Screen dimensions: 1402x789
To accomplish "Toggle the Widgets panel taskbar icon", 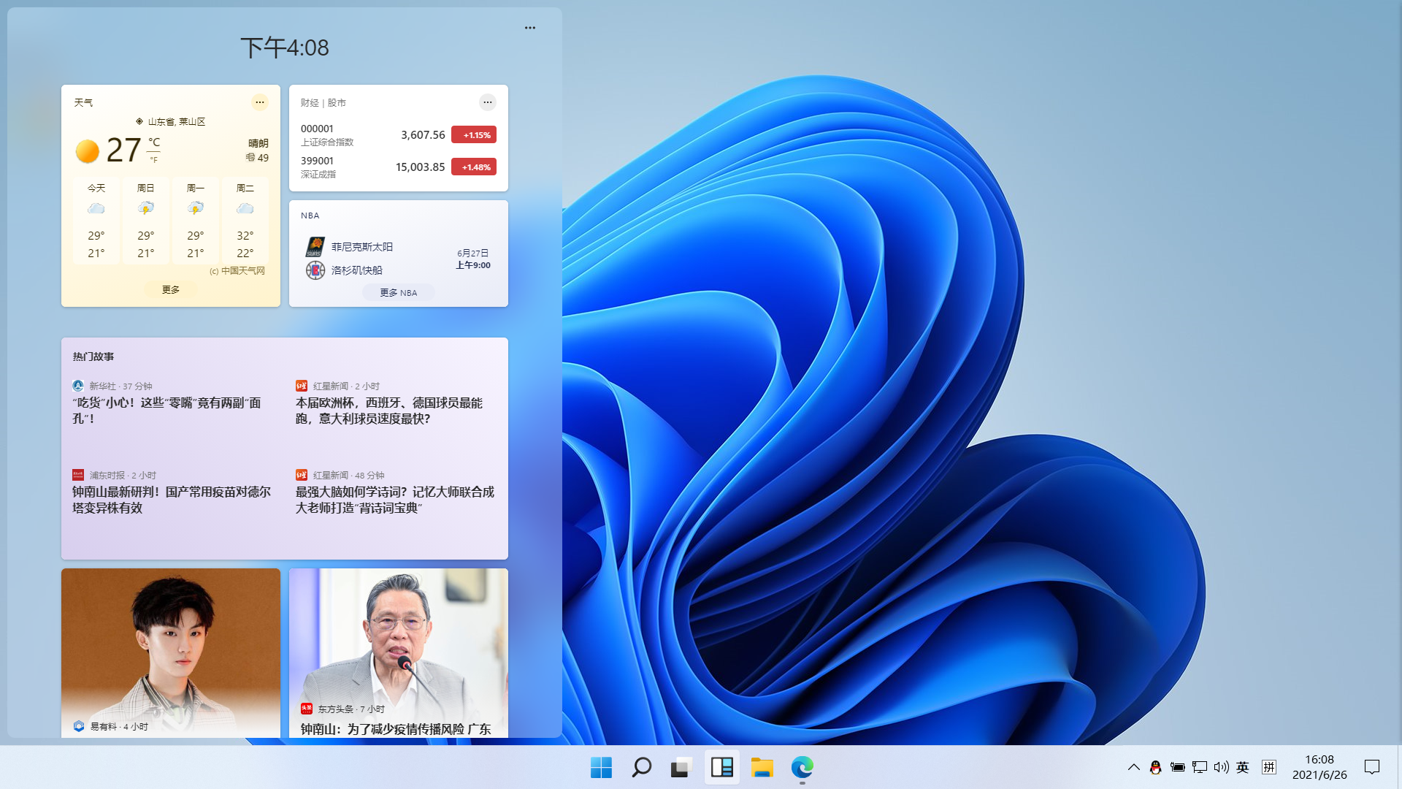I will (721, 767).
